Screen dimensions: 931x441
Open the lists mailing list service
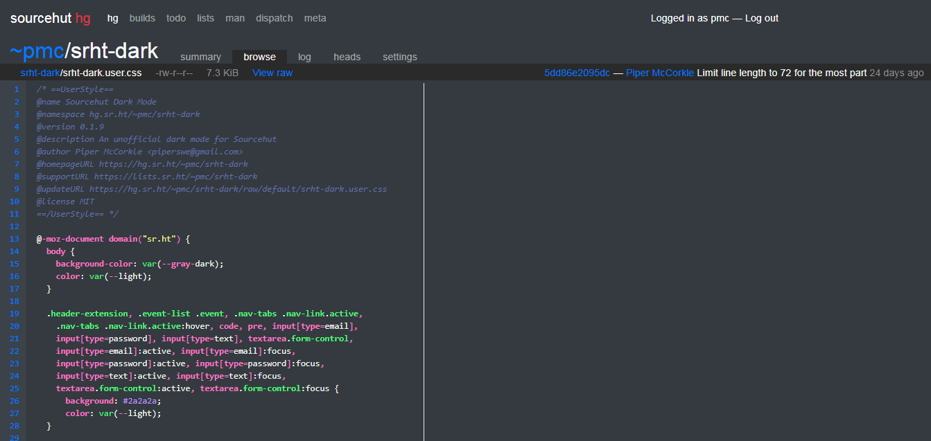tap(205, 18)
